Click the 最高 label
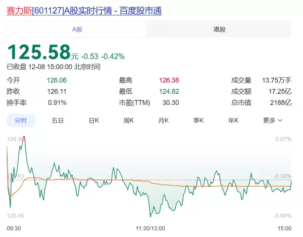 126,80
